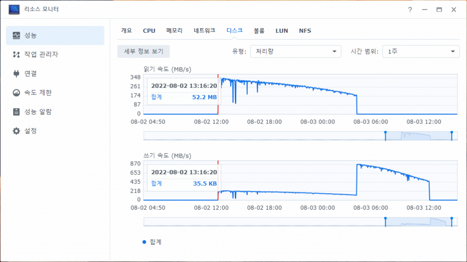Viewport: 467px width, 262px height.
Task: Click the selected window in read speed overview
Action: coord(419,136)
